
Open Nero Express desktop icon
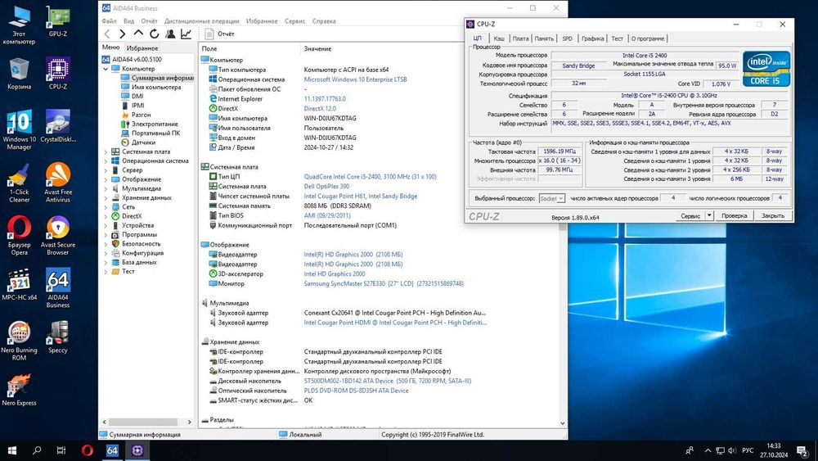pyautogui.click(x=20, y=390)
